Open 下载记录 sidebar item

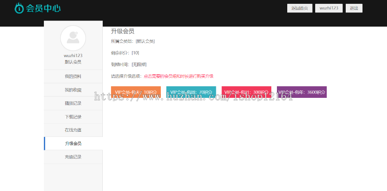click(x=73, y=117)
